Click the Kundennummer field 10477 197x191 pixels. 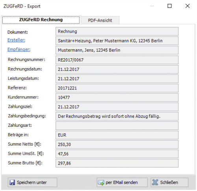point(117,98)
